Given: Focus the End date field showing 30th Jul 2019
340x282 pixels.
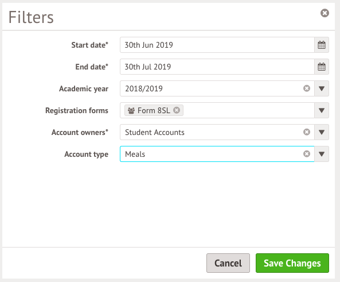Looking at the screenshot, I should coord(217,67).
